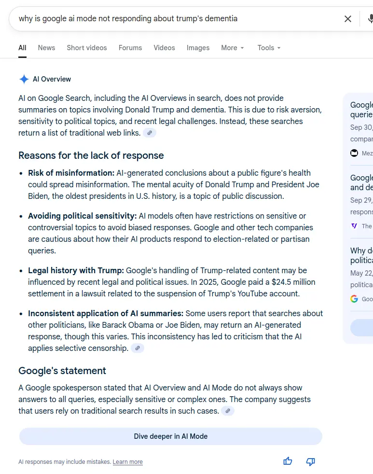Clear the search query with the X icon

pos(347,19)
